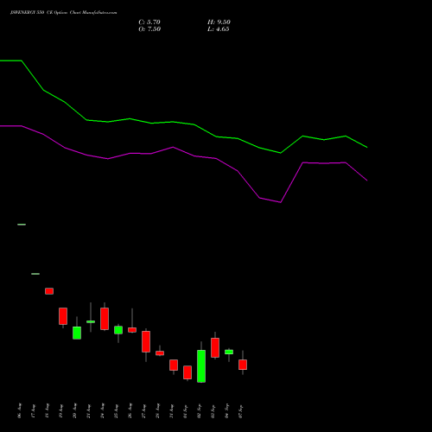Click the 04 Sep date label
This screenshot has height=432, width=432.
tap(227, 411)
